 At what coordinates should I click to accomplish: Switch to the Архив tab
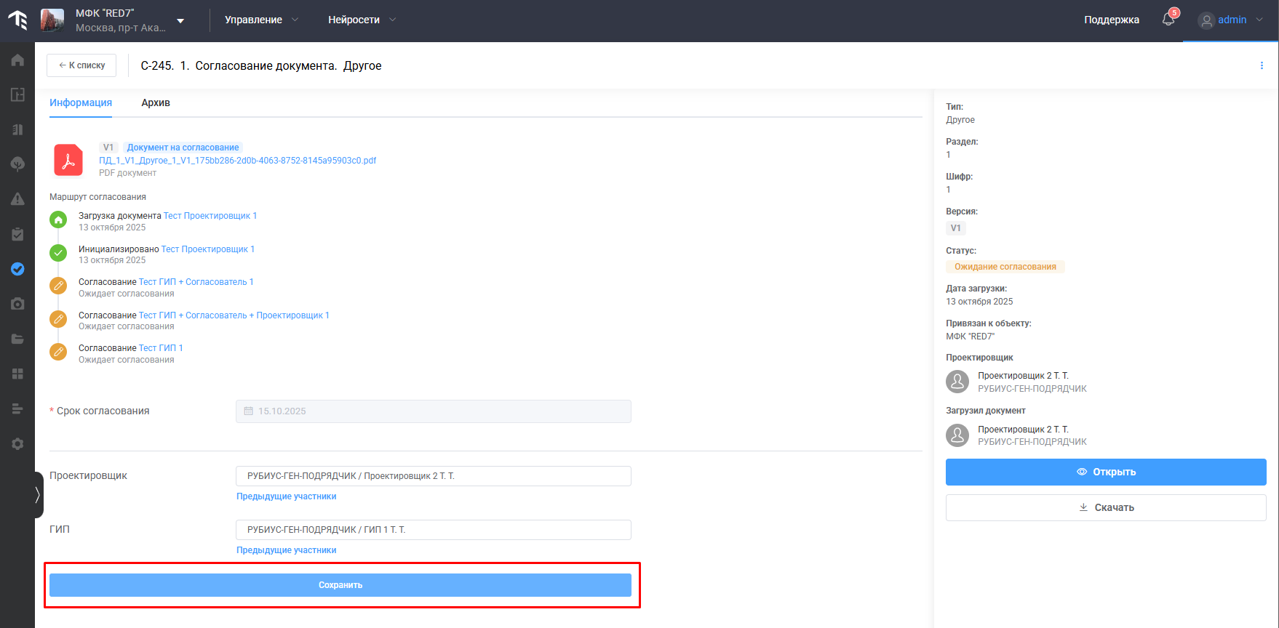tap(156, 102)
